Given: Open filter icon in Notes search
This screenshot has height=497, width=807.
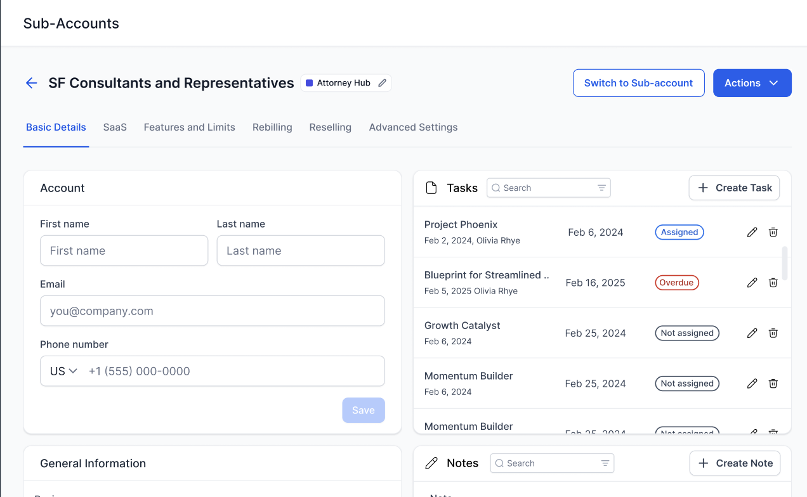Looking at the screenshot, I should point(605,463).
